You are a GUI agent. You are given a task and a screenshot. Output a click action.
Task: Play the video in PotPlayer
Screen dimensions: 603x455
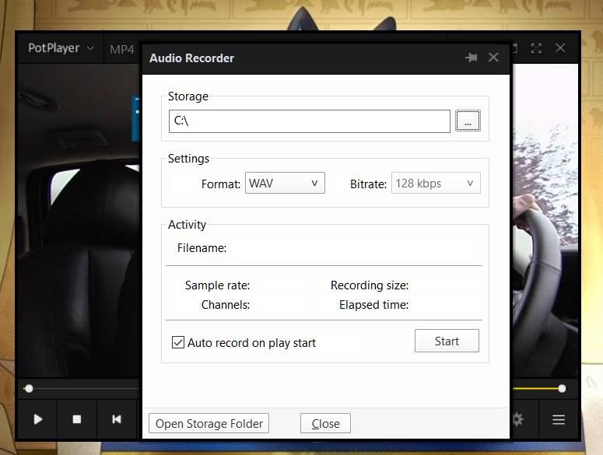coord(37,419)
